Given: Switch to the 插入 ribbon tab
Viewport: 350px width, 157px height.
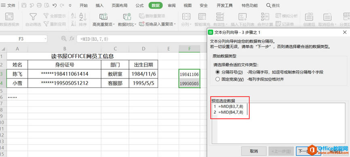Looking at the screenshot, I should (99, 6).
